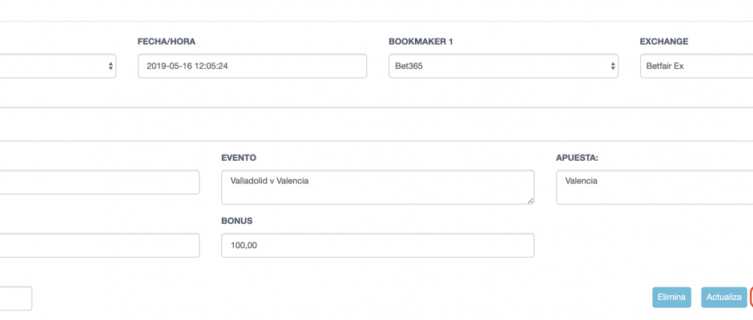
Task: Click the EXCHANGE label
Action: [663, 42]
